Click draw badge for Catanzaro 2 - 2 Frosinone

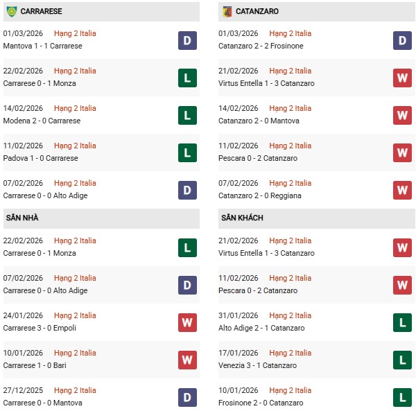(x=403, y=40)
